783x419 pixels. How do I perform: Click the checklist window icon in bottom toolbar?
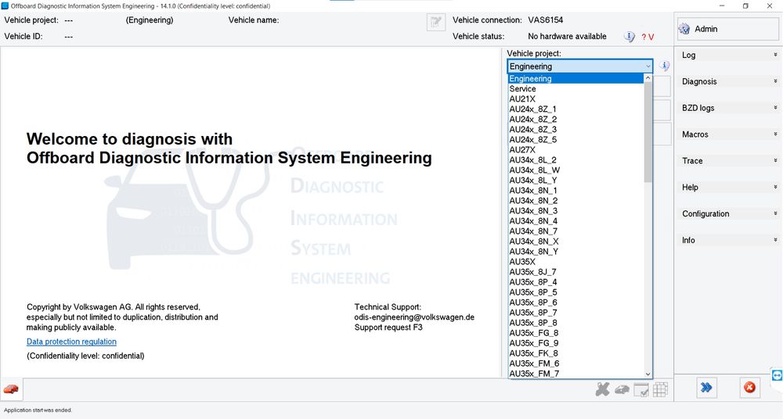click(x=641, y=389)
